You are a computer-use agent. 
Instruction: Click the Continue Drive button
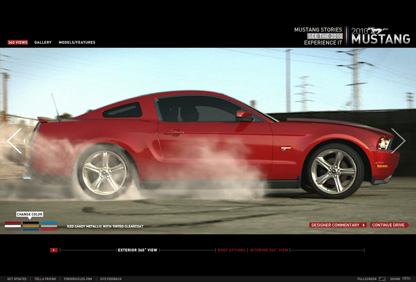click(x=389, y=225)
